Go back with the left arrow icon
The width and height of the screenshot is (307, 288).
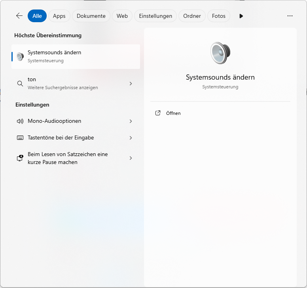pyautogui.click(x=19, y=16)
